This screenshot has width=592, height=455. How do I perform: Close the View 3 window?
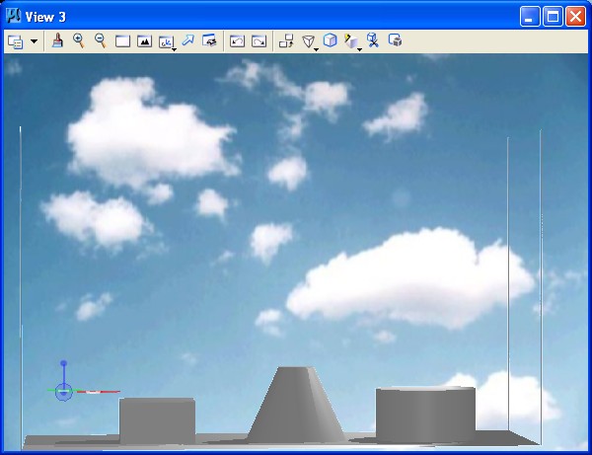[x=575, y=17]
